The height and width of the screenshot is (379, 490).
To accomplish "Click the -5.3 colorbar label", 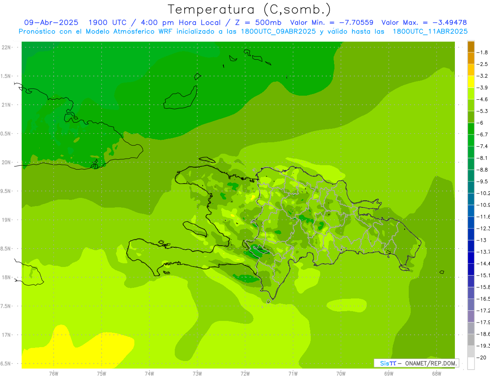I will (483, 111).
